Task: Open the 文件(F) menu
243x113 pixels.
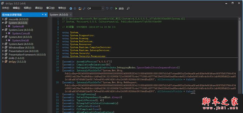Action: point(5,8)
